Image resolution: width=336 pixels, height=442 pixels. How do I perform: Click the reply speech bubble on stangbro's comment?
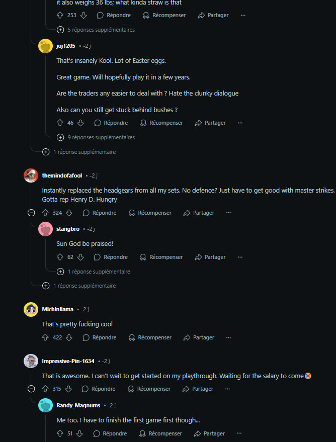pyautogui.click(x=97, y=257)
